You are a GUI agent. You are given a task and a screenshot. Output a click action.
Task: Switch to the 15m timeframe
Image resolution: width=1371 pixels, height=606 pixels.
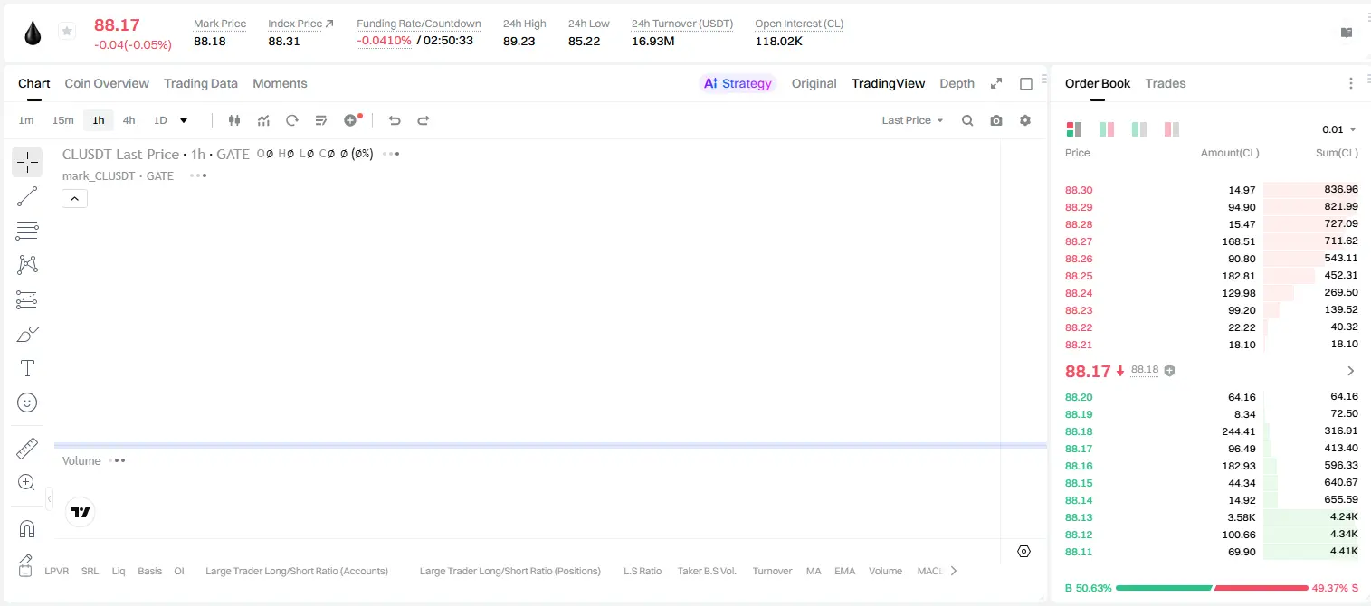[63, 120]
